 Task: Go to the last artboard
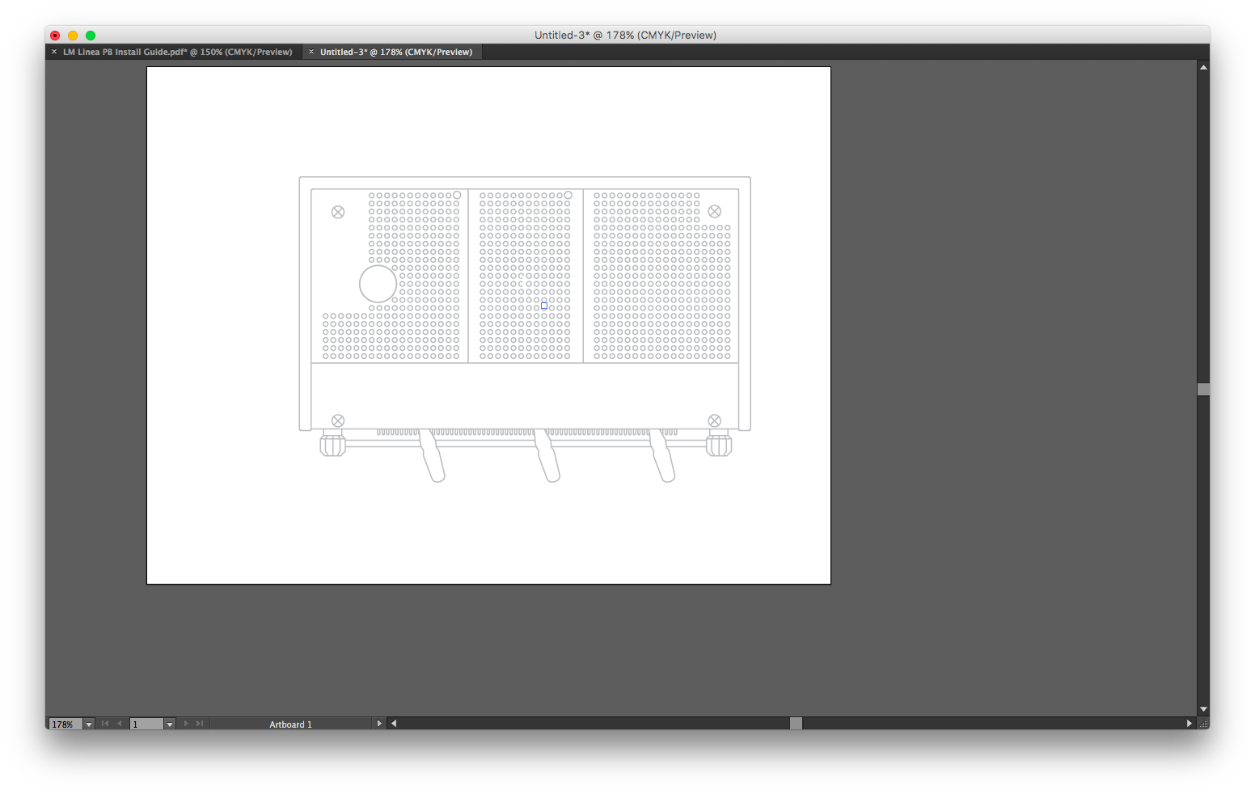pos(200,724)
